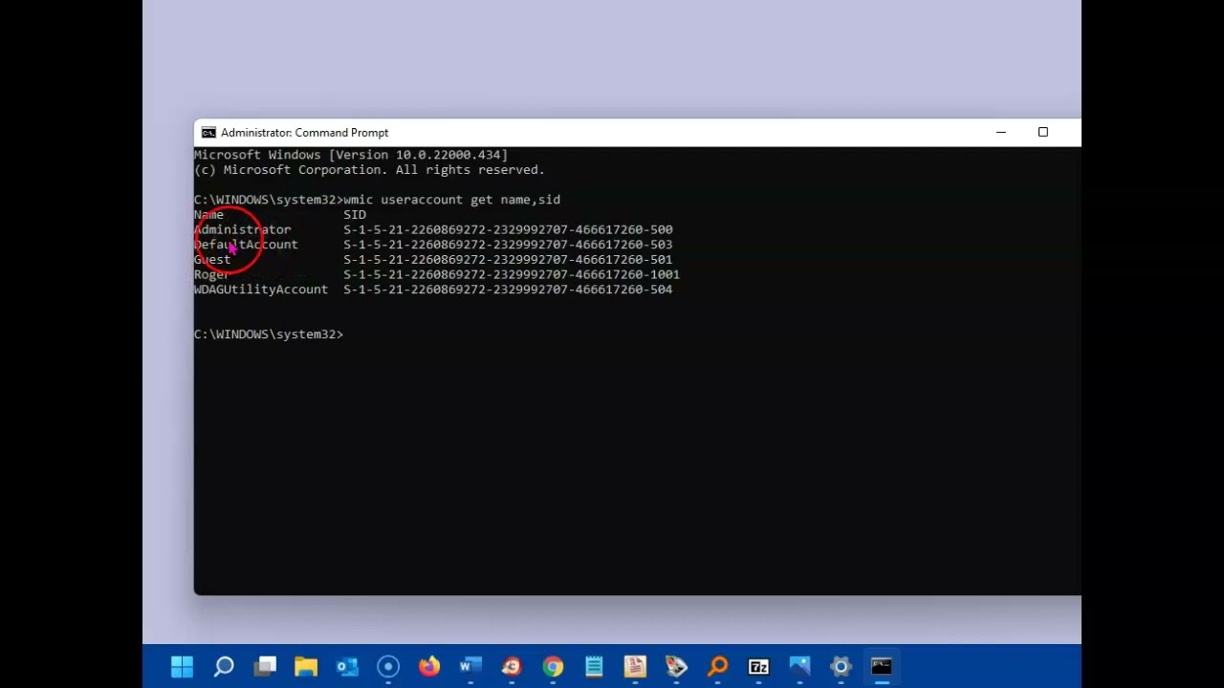Click the empty C:\WINDOWS\system32> prompt line
This screenshot has width=1224, height=688.
269,334
